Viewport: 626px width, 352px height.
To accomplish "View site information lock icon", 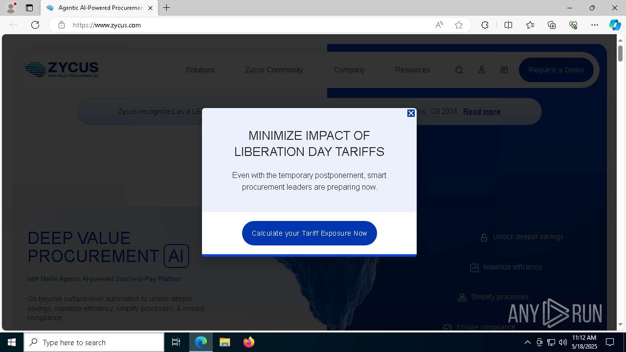I will [61, 25].
